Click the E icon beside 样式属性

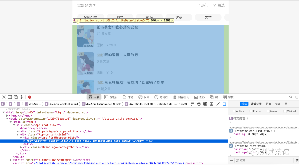coord(231,118)
